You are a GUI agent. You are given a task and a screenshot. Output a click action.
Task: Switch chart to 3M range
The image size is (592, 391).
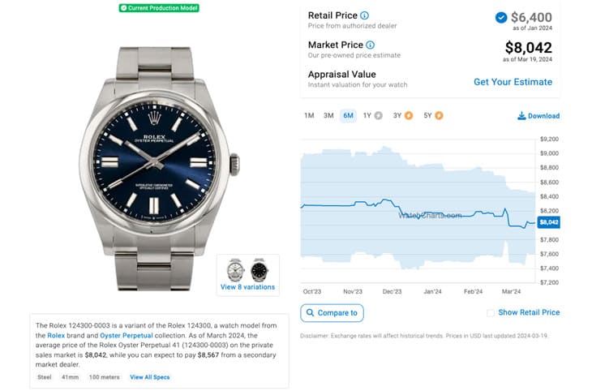(328, 116)
